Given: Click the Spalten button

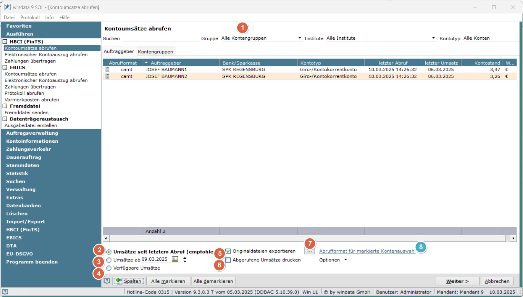Looking at the screenshot, I should pos(129,281).
